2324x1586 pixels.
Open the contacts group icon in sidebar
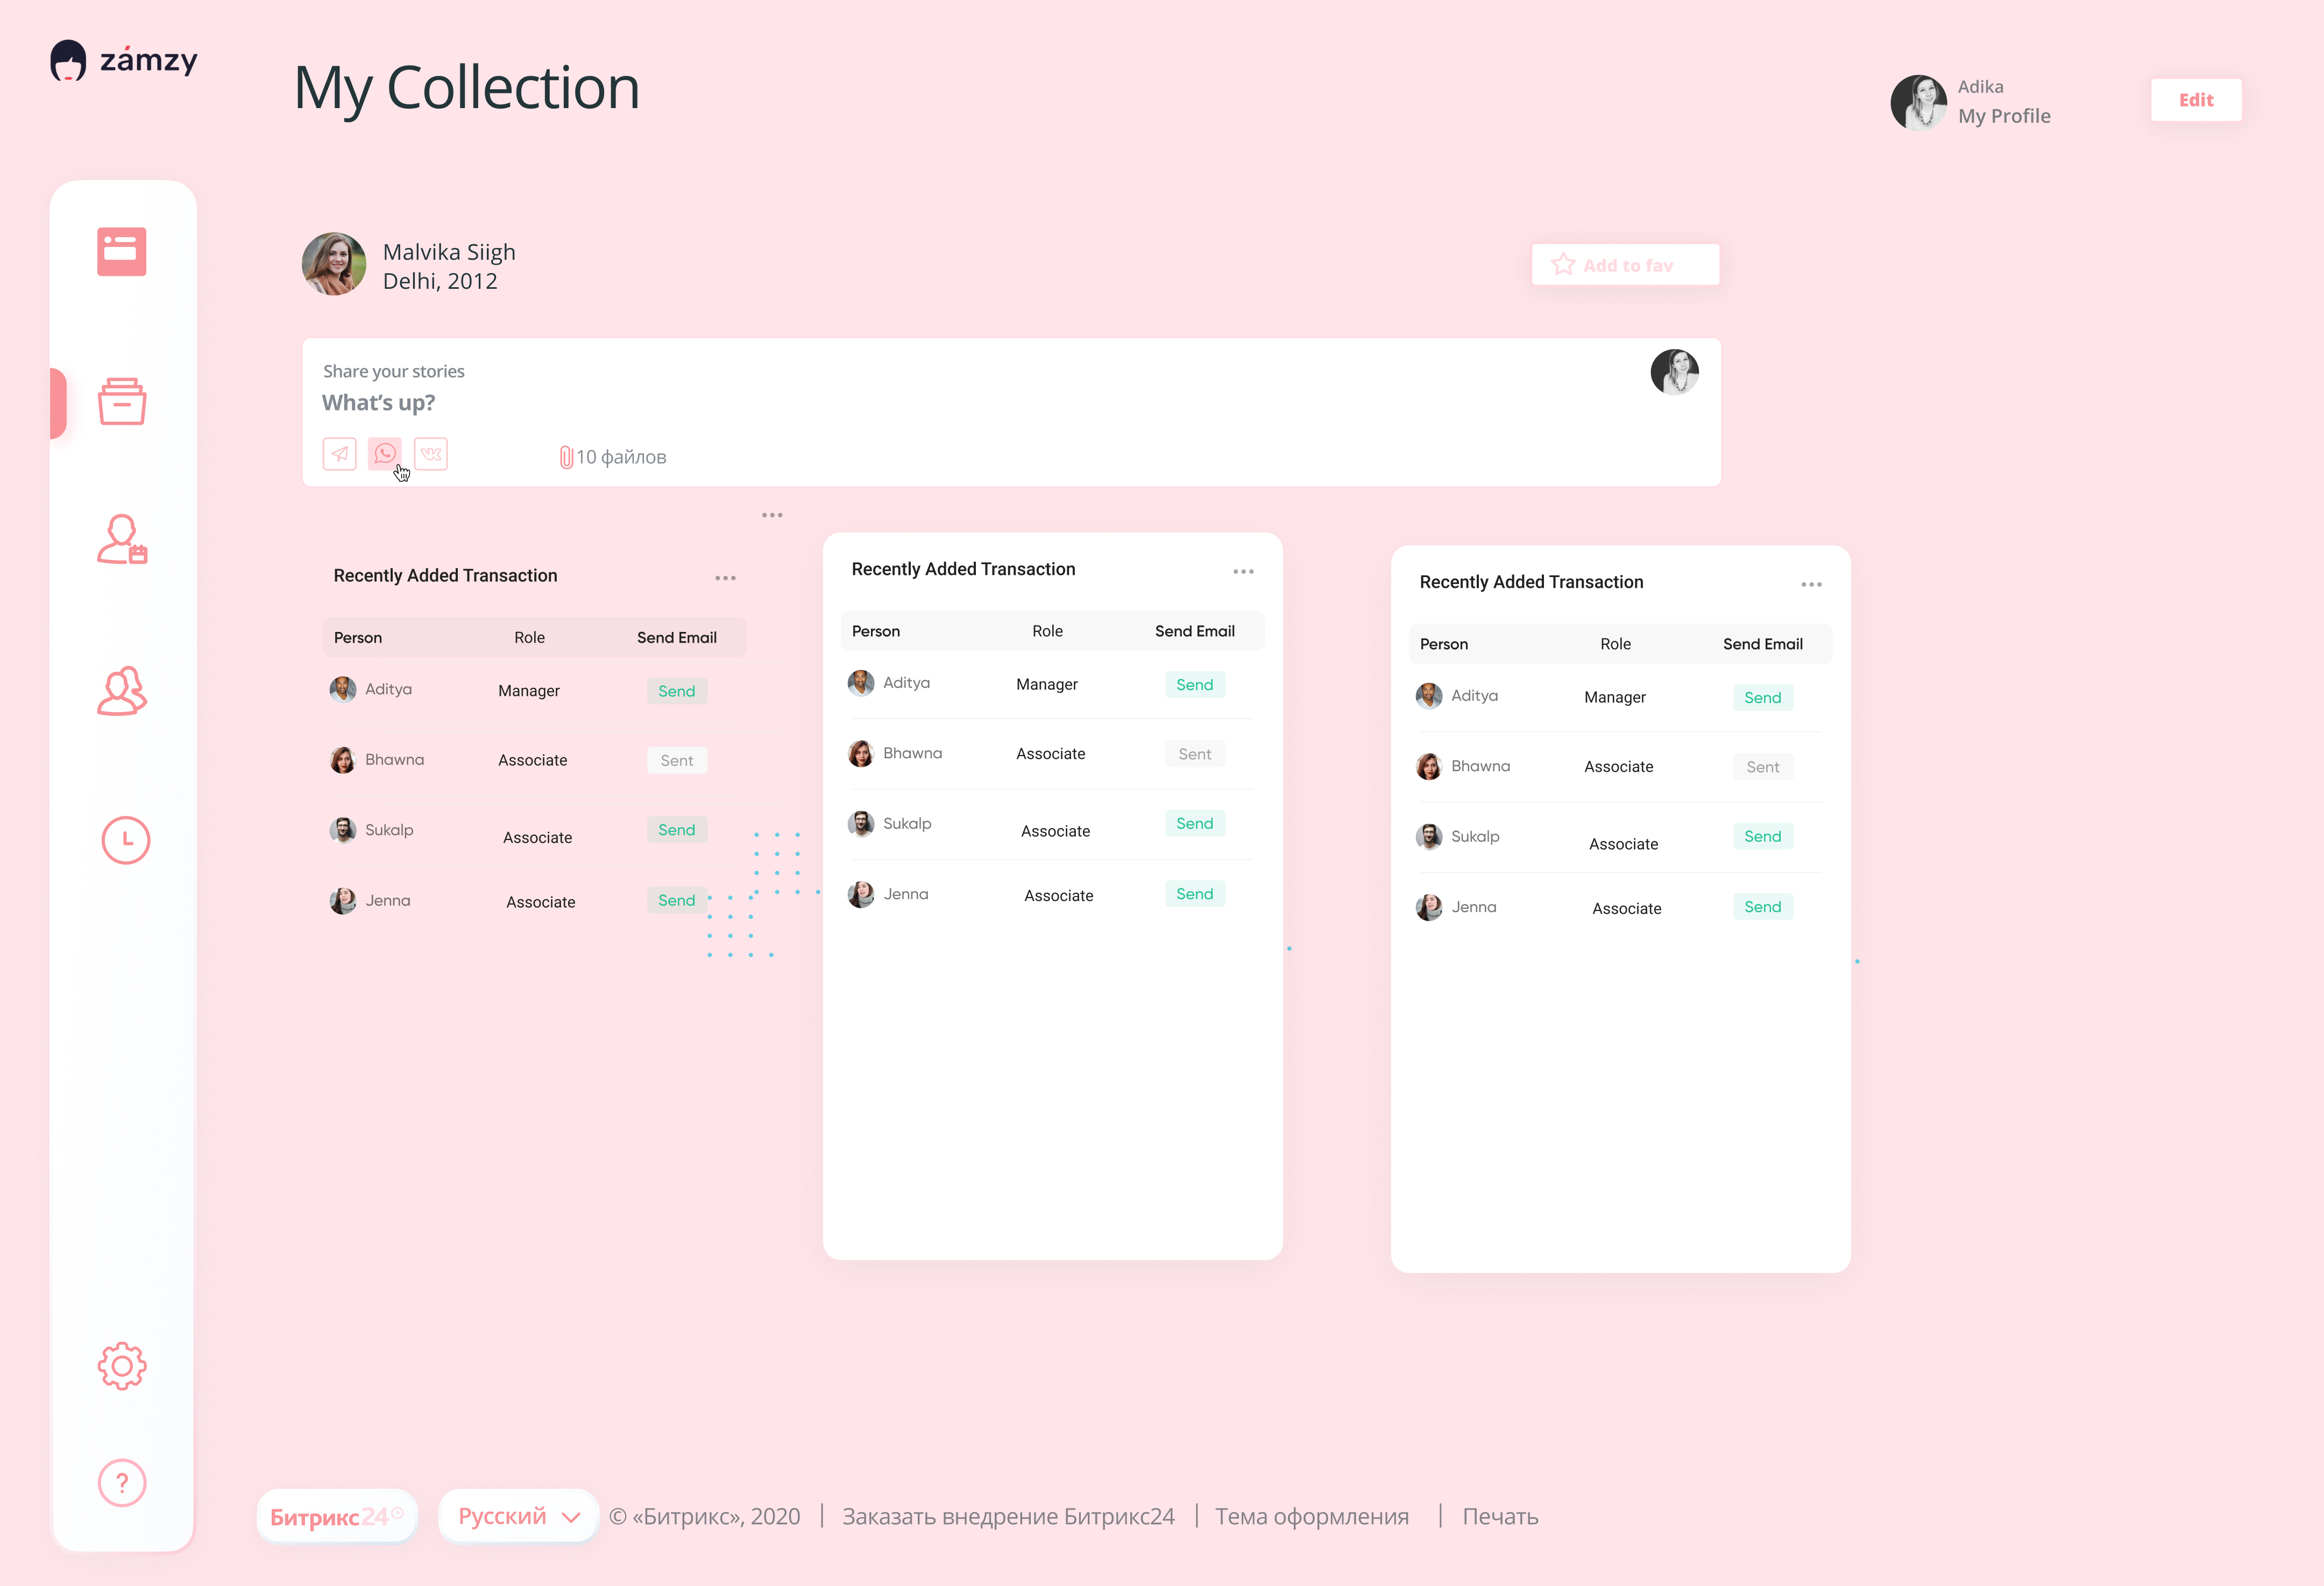pos(122,691)
